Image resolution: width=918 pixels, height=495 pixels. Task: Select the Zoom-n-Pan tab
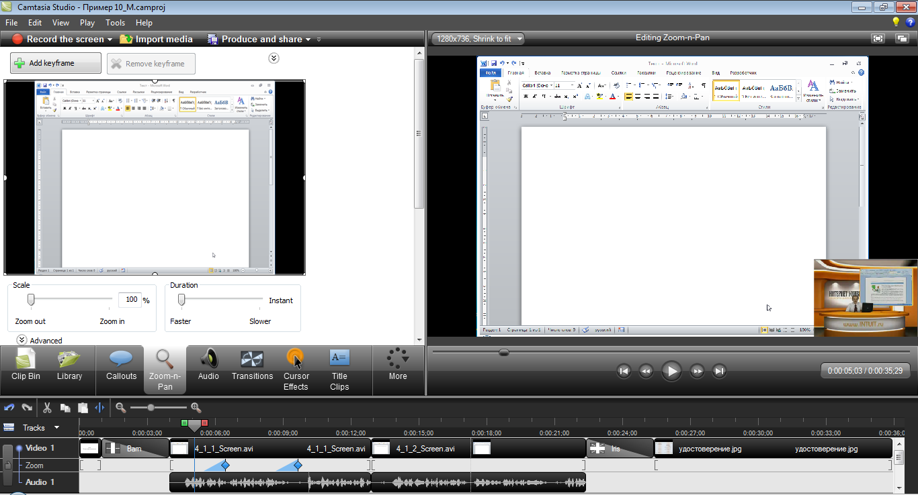pyautogui.click(x=165, y=370)
